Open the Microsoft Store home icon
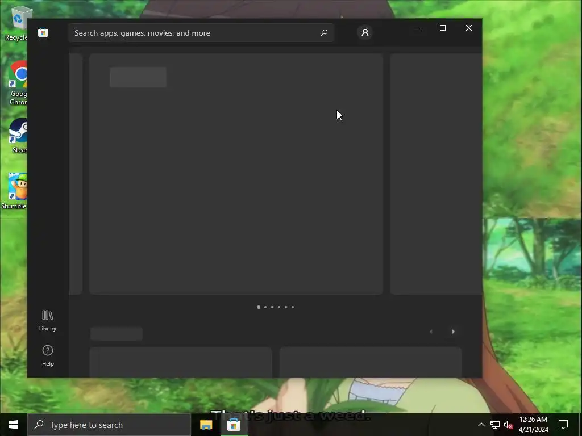The image size is (582, 436). [43, 33]
